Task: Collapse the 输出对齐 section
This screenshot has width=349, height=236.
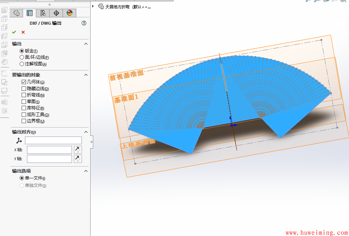Action: point(86,132)
